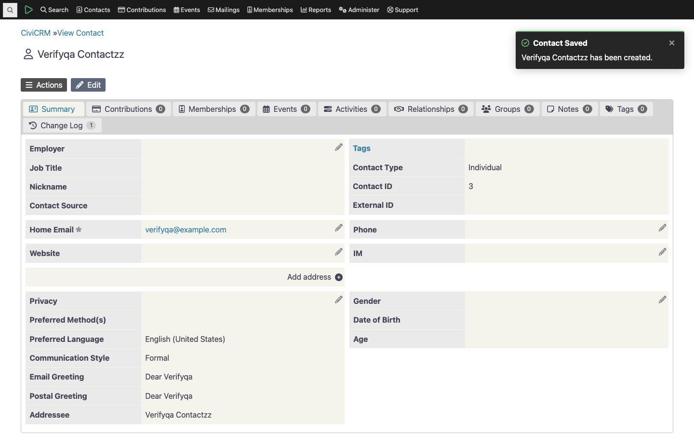Click the pencil icon in Phone row
Image resolution: width=694 pixels, height=434 pixels.
point(663,228)
